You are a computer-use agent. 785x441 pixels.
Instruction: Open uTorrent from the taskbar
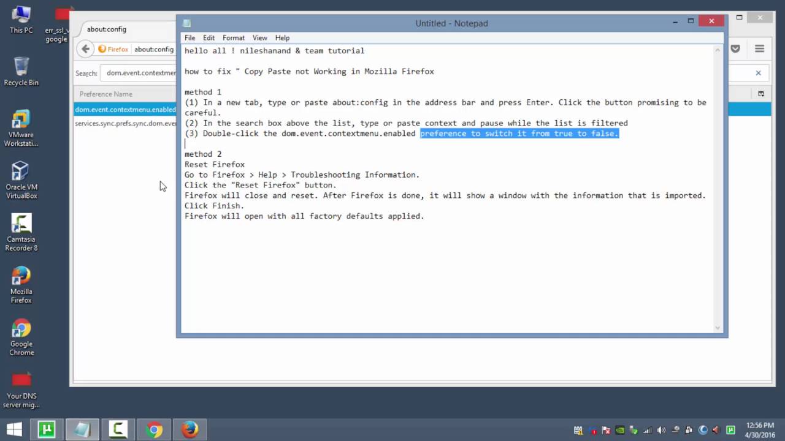(47, 429)
